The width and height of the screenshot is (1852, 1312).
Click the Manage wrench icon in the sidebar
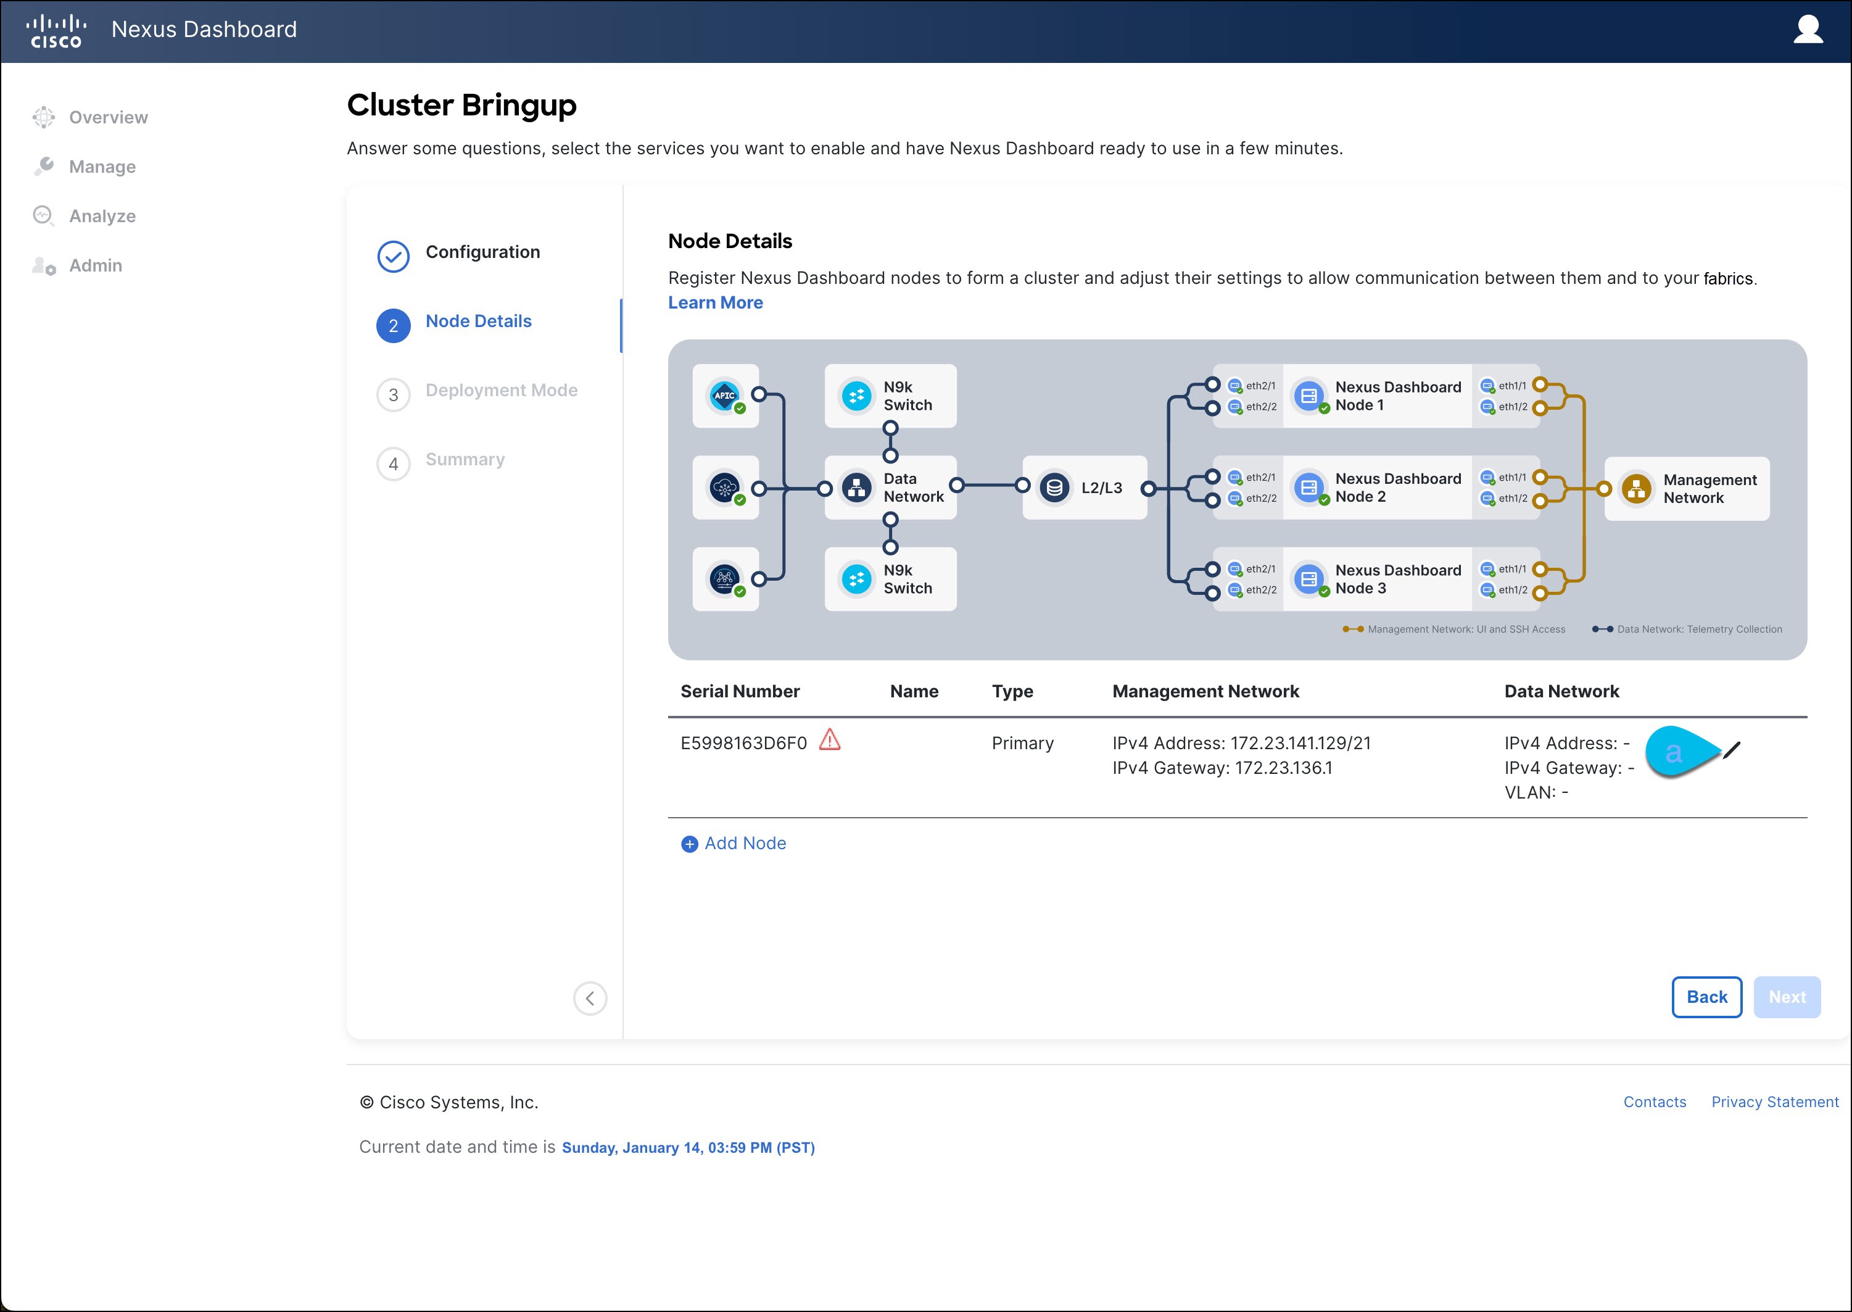pos(44,167)
